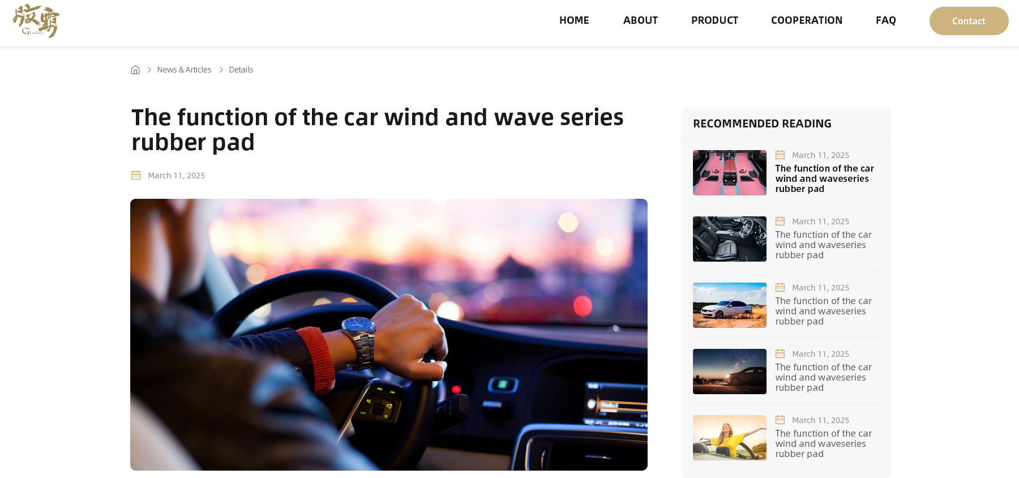Open News & Articles breadcrumb link
Image resolution: width=1019 pixels, height=478 pixels.
click(x=184, y=70)
